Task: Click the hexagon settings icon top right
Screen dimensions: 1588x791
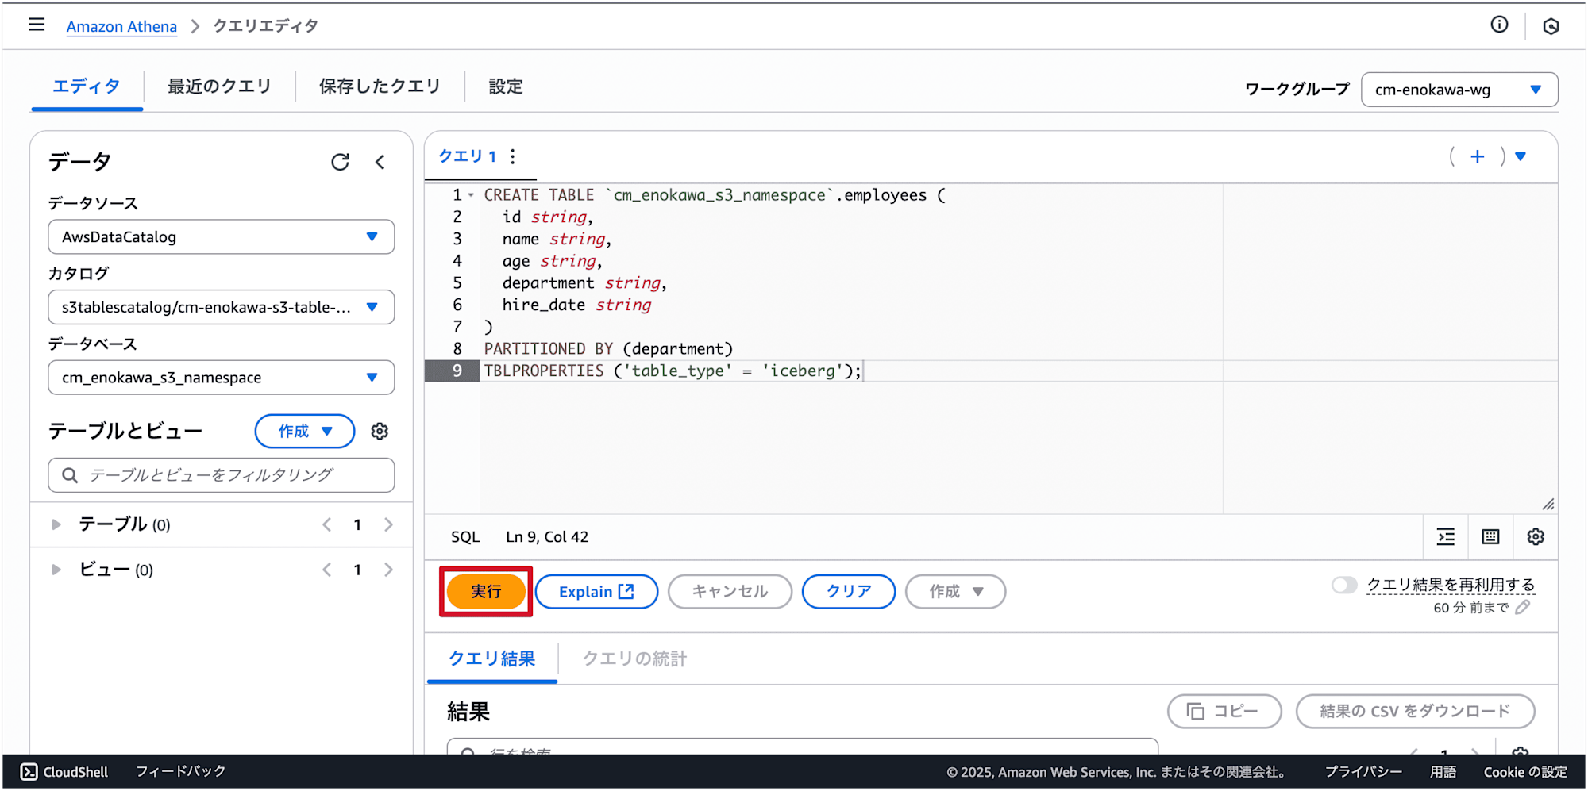Action: [x=1551, y=26]
